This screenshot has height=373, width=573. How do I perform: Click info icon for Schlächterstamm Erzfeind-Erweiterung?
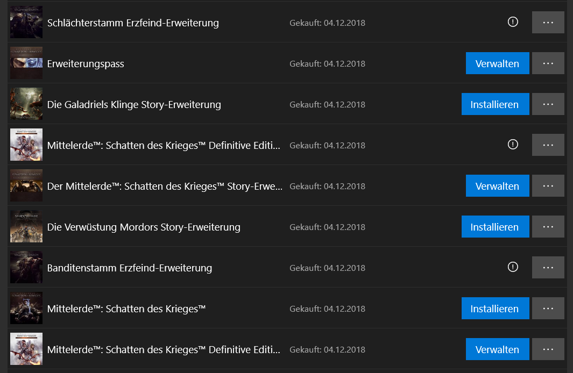[x=513, y=22]
